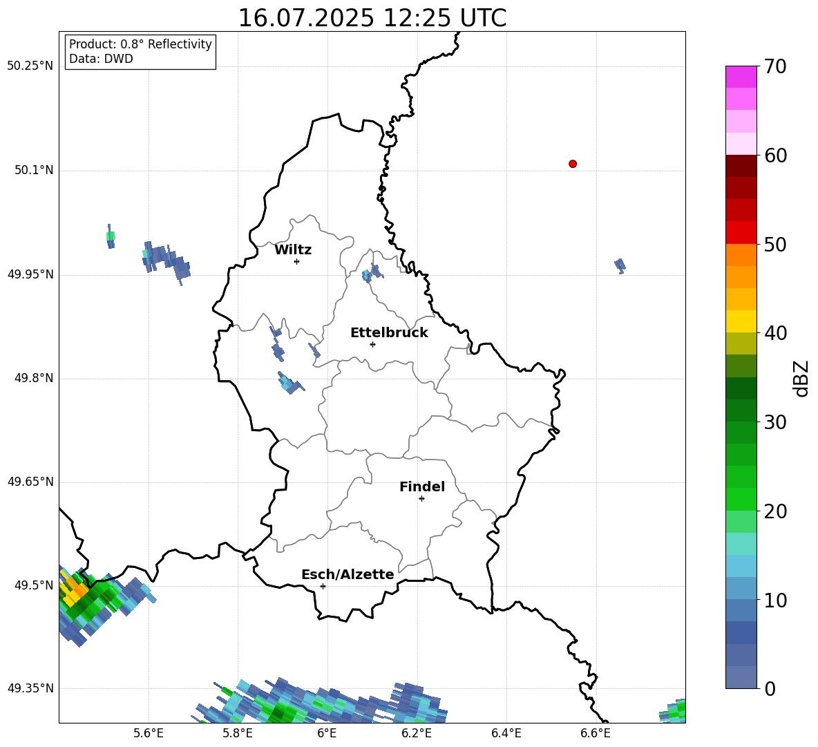Click the title 16.07.2025 12:25 UTC

[x=372, y=18]
